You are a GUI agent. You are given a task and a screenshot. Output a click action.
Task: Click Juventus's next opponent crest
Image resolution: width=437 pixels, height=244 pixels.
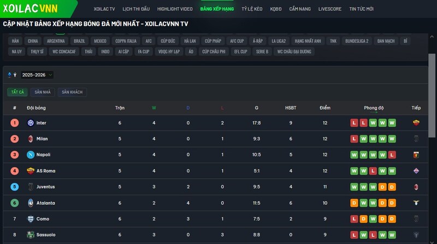tap(416, 187)
